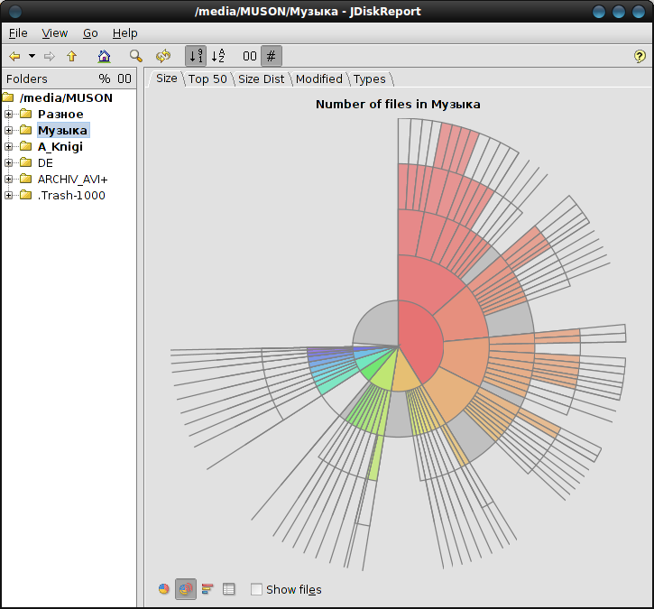Click the 00 column header in Folders panel
The image size is (654, 609).
124,78
